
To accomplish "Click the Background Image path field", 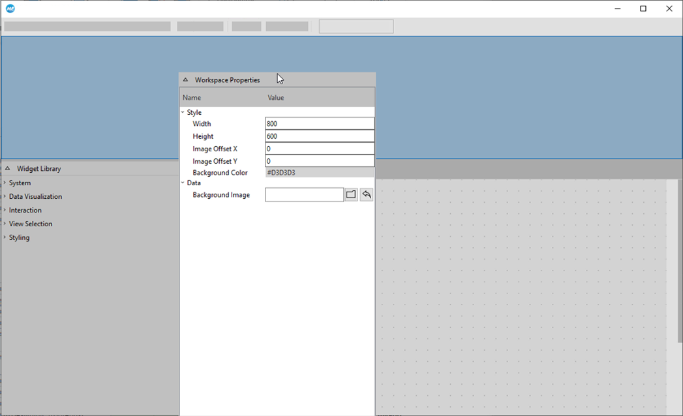I will click(x=304, y=195).
